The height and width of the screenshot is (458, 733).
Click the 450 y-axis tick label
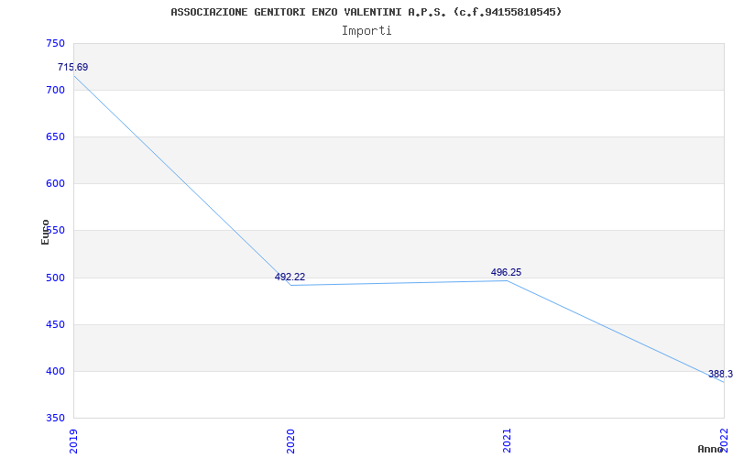pyautogui.click(x=55, y=324)
